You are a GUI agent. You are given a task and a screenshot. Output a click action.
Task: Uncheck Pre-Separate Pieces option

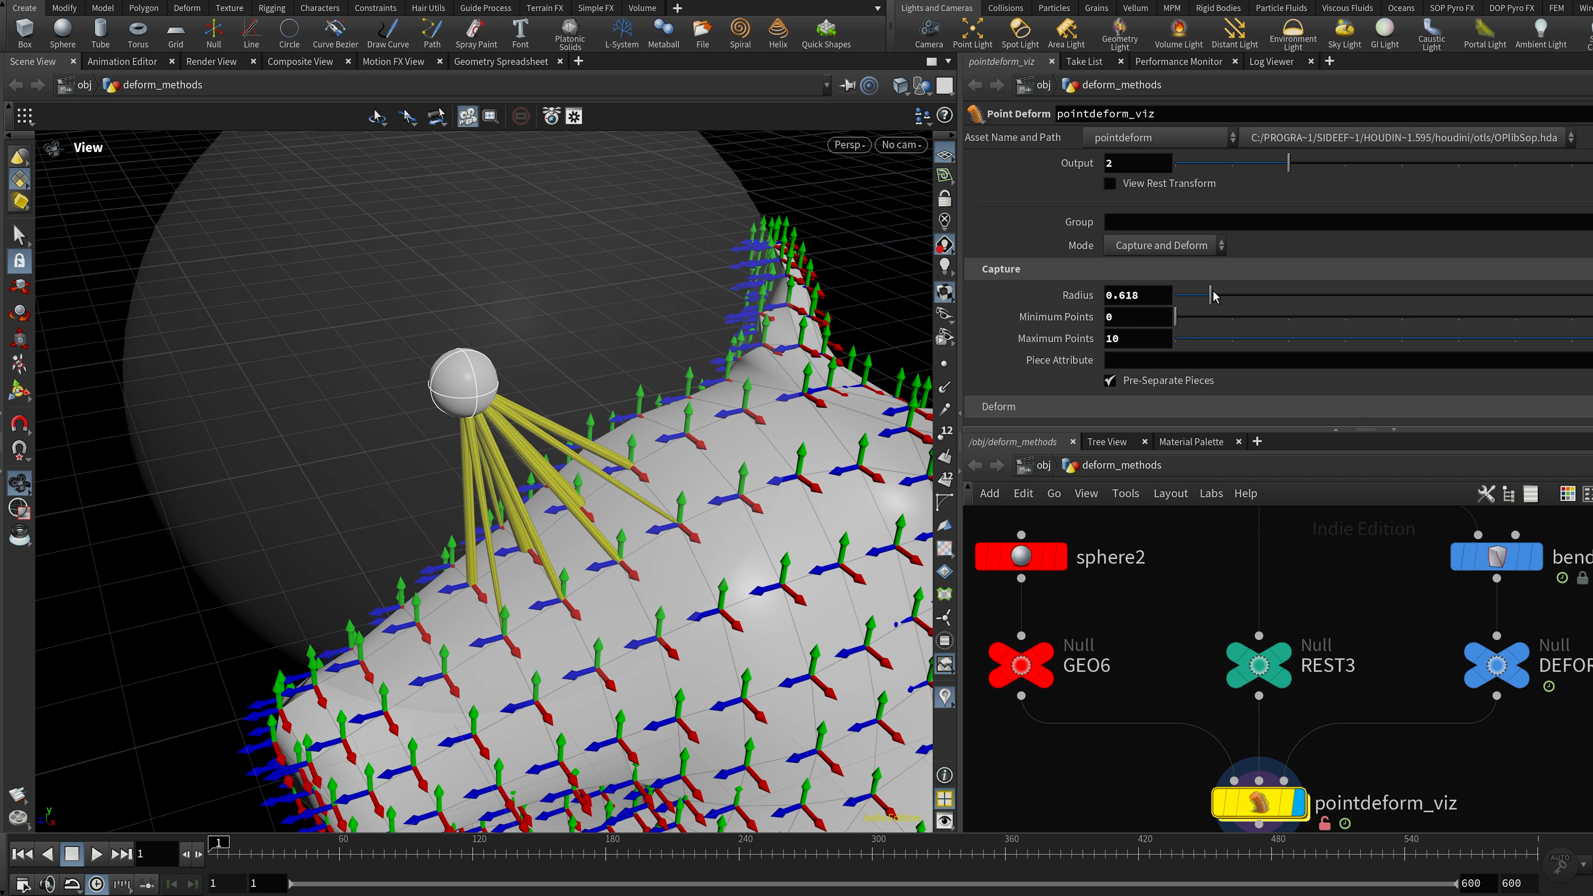pos(1110,381)
